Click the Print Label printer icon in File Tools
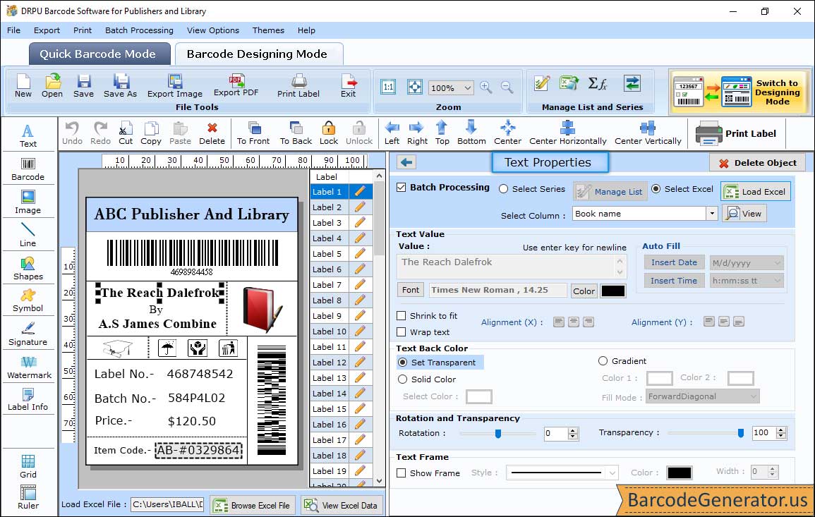This screenshot has width=815, height=517. pos(298,86)
